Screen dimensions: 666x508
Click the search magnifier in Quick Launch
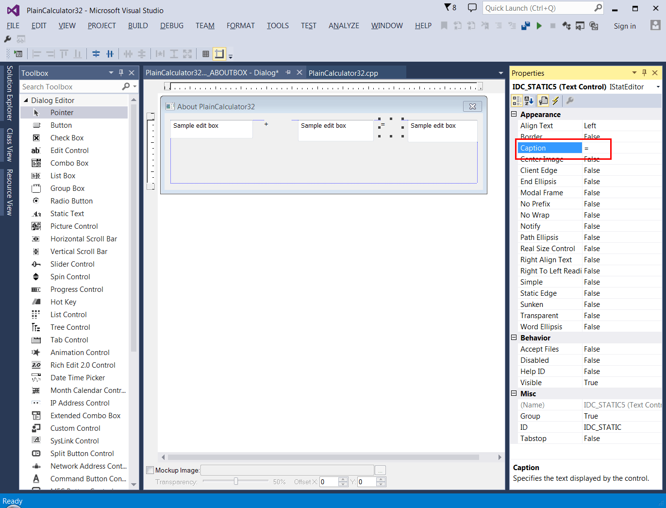(598, 8)
